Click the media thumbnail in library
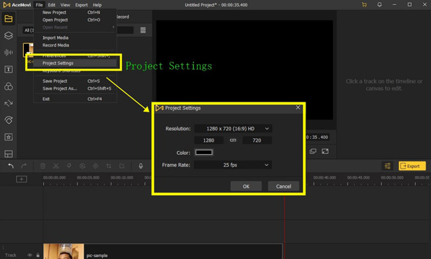The width and height of the screenshot is (431, 259). tap(28, 50)
